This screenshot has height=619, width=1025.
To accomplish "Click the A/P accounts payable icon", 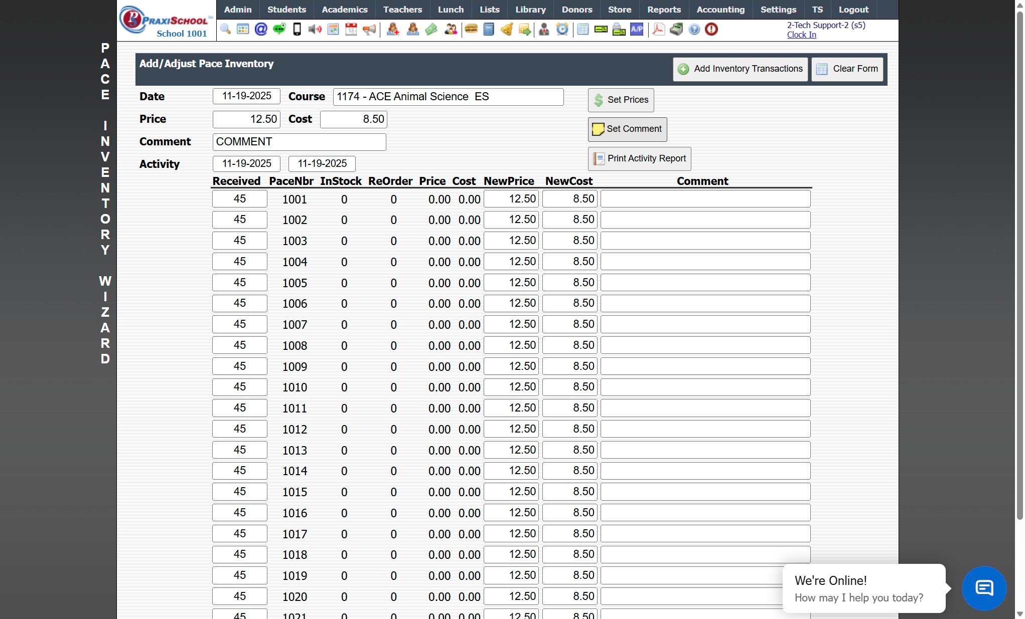I will coord(637,29).
